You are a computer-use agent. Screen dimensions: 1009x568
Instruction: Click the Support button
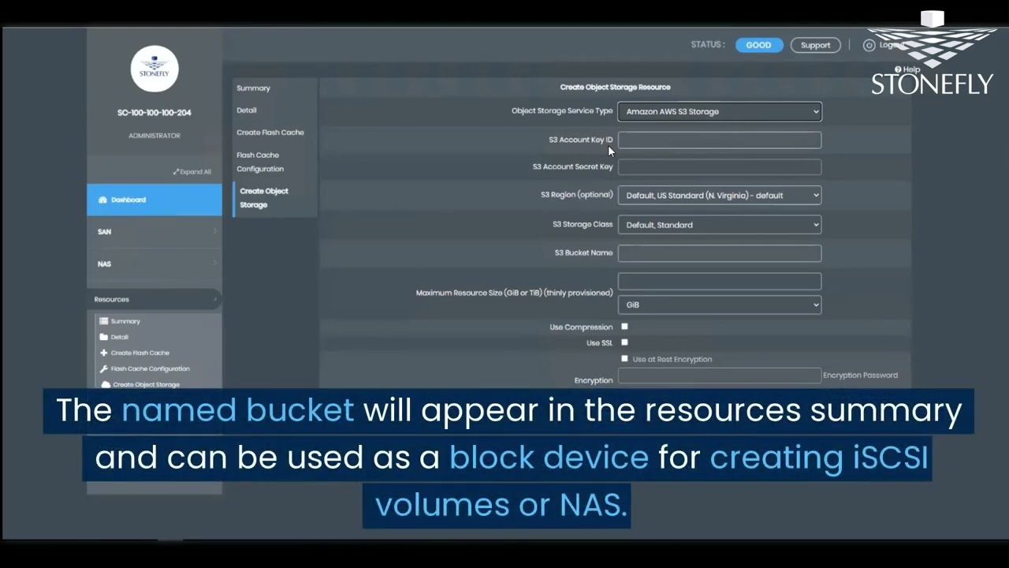(x=816, y=45)
